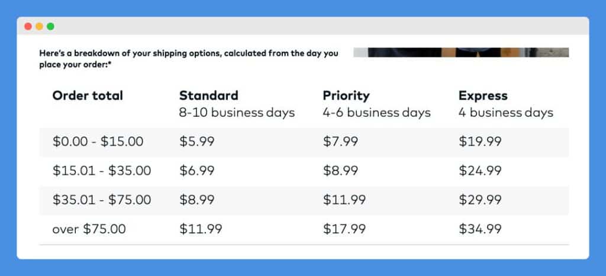Click the yellow minimize window dot
The height and width of the screenshot is (276, 606).
point(39,26)
